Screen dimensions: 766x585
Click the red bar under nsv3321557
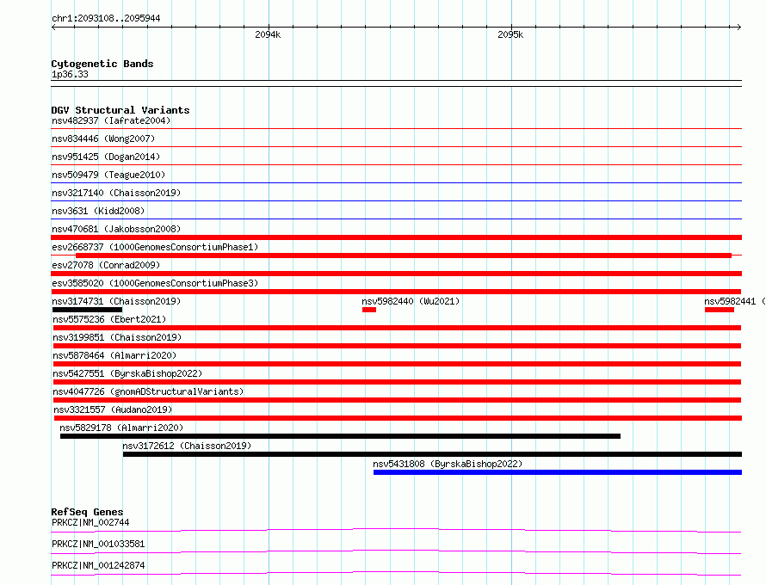click(398, 418)
